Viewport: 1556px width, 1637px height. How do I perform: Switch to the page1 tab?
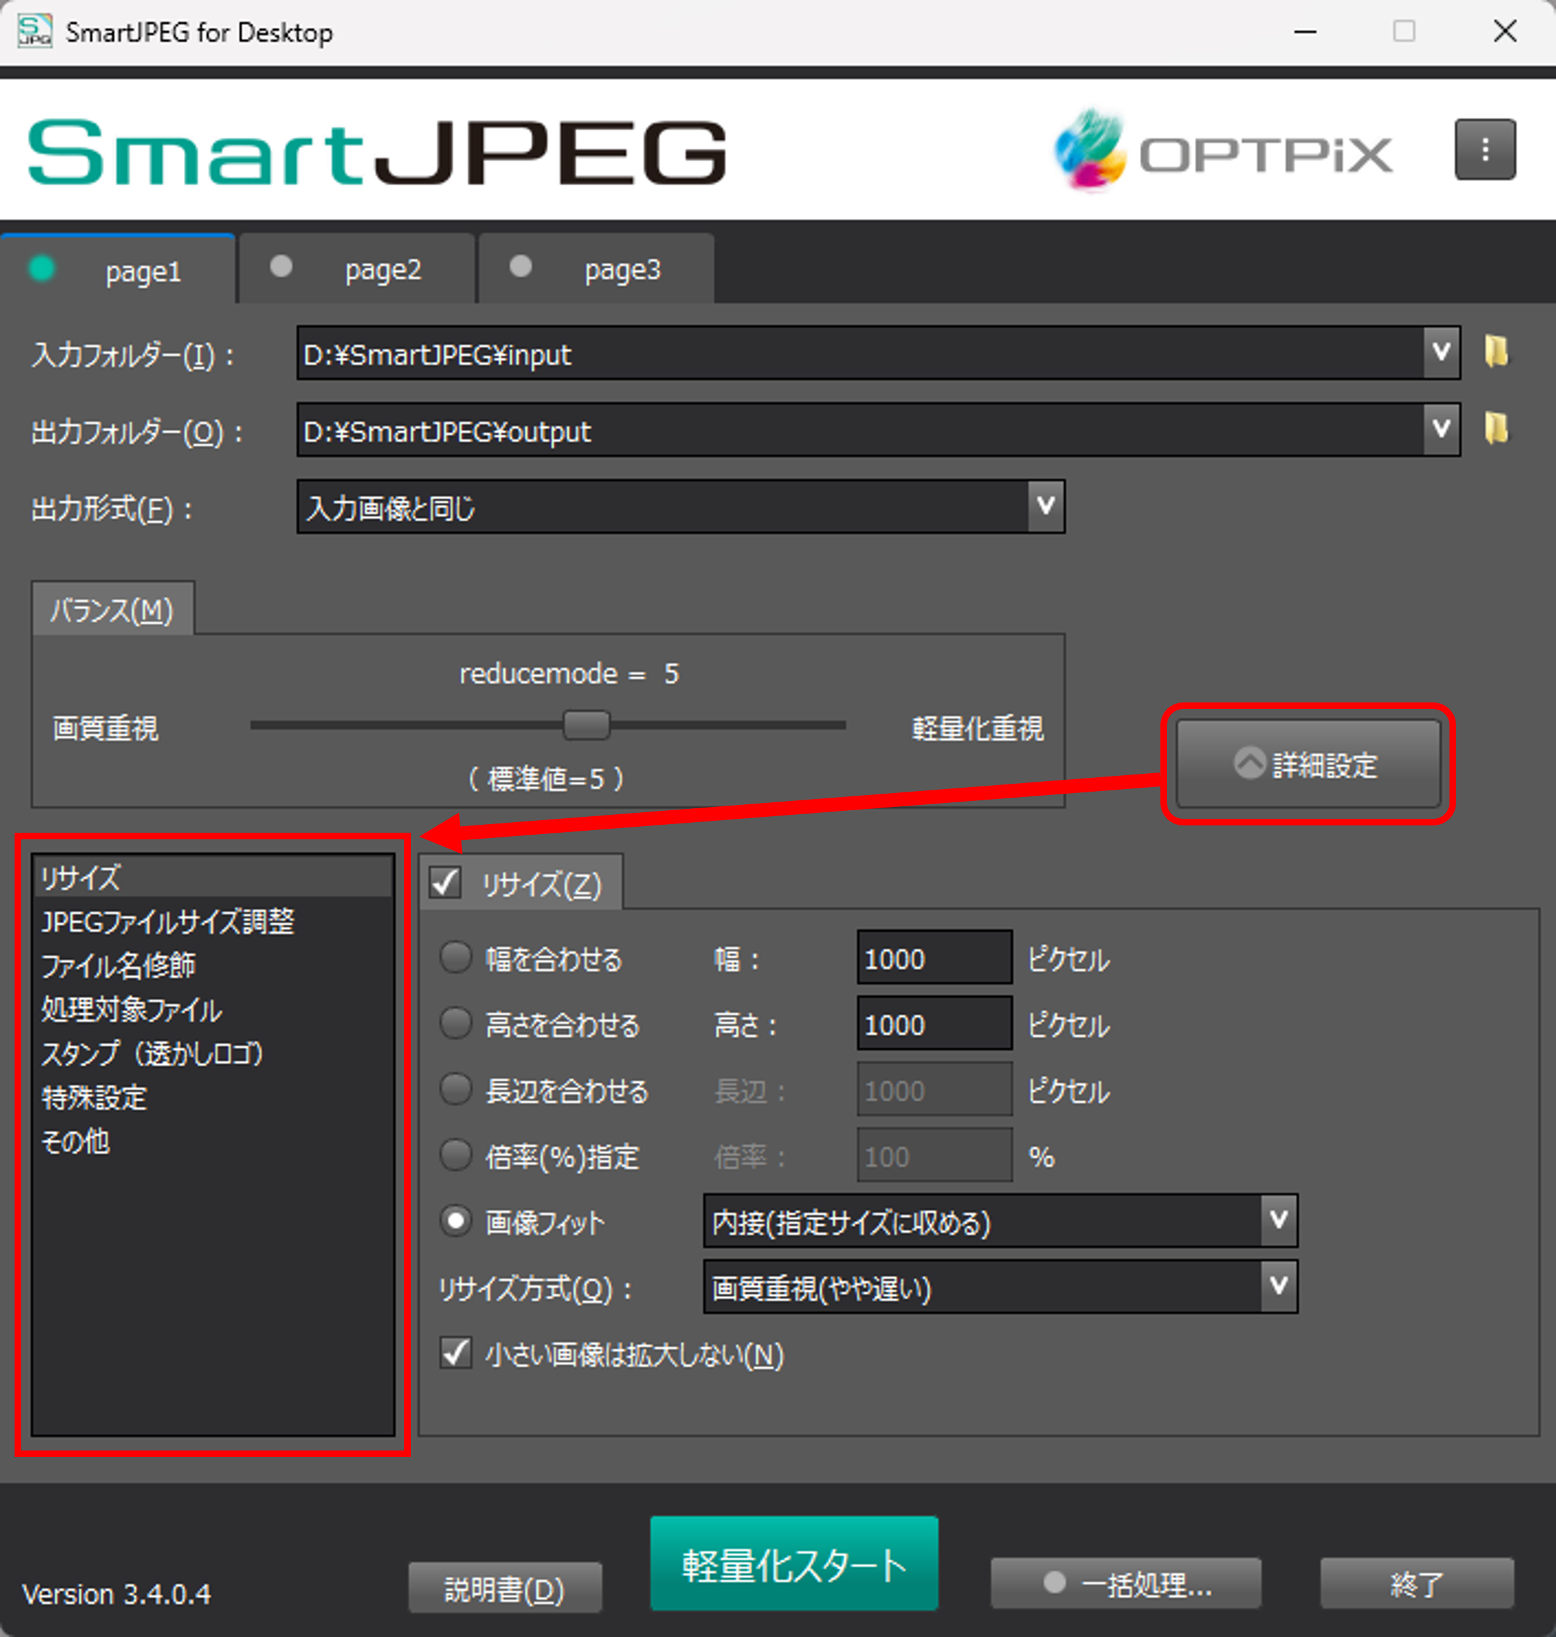coord(118,269)
